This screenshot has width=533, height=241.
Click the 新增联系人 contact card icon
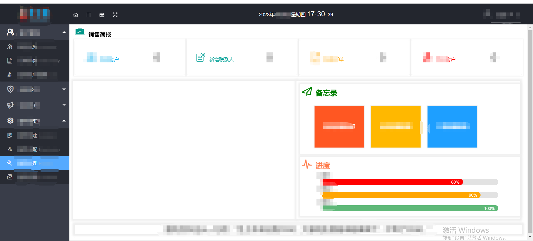(201, 57)
